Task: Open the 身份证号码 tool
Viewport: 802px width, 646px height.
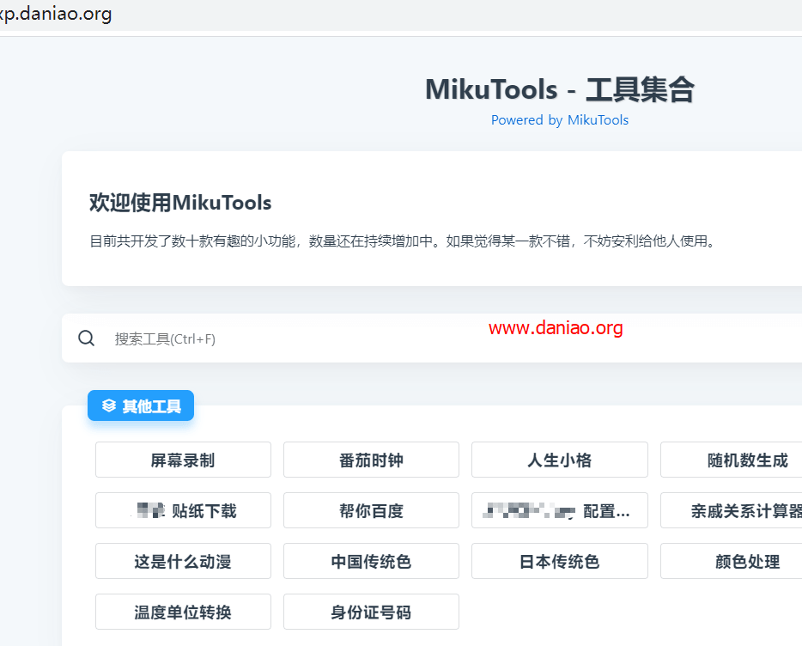Action: coord(371,612)
